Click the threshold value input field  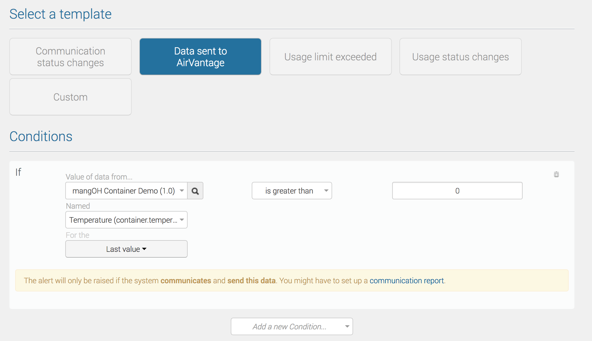(x=457, y=191)
